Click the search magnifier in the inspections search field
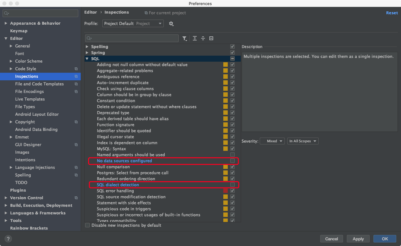The image size is (401, 246). 89,39
